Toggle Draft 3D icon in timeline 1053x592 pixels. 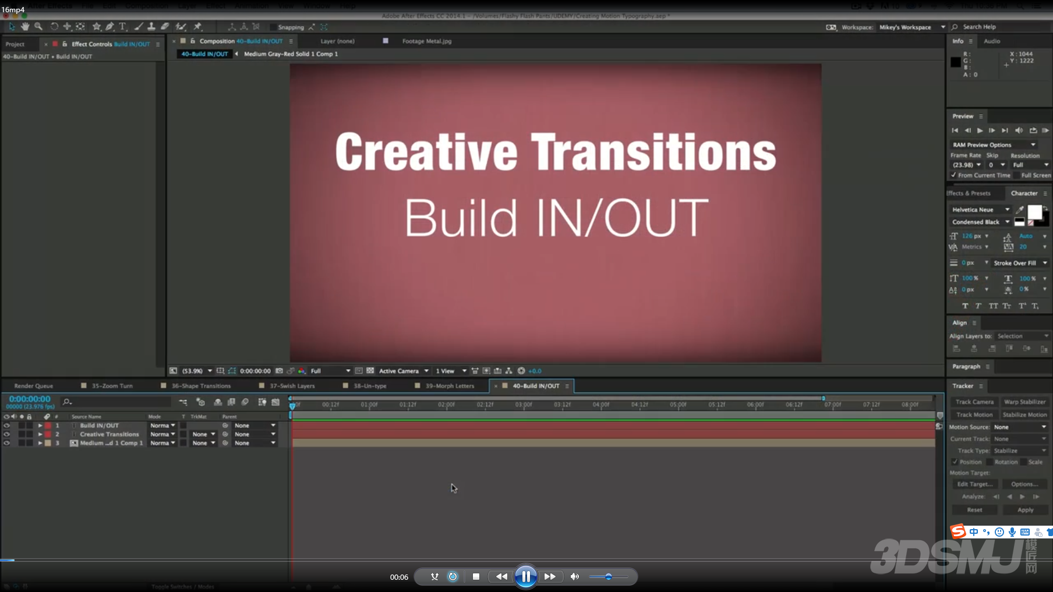[x=201, y=402]
